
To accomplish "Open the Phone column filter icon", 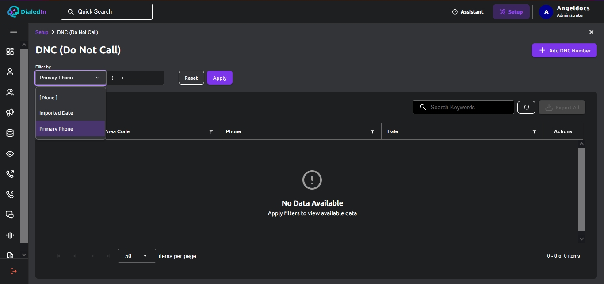I will (x=372, y=132).
